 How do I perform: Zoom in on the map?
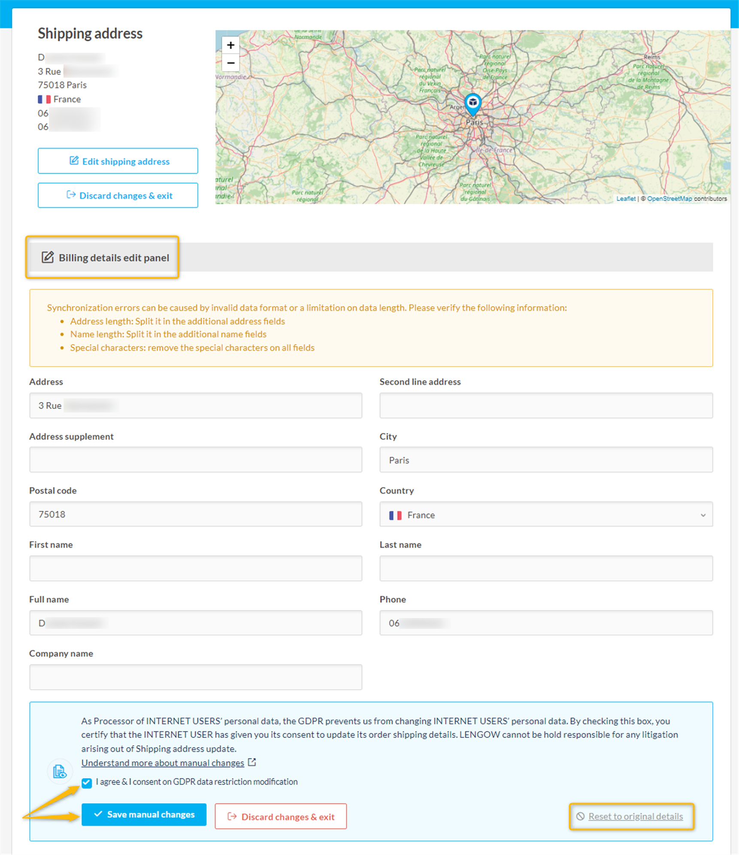tap(230, 45)
